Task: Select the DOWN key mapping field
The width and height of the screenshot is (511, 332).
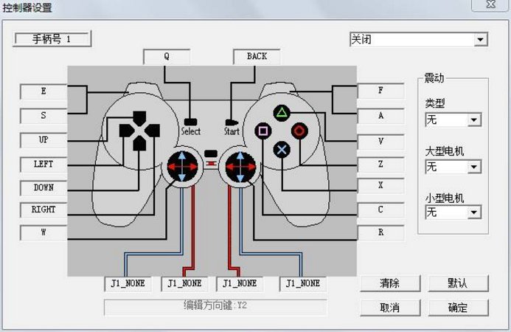Action: (44, 188)
